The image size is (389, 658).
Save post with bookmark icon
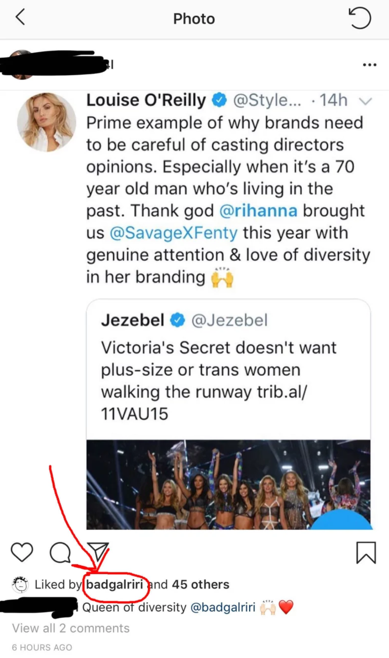366,553
